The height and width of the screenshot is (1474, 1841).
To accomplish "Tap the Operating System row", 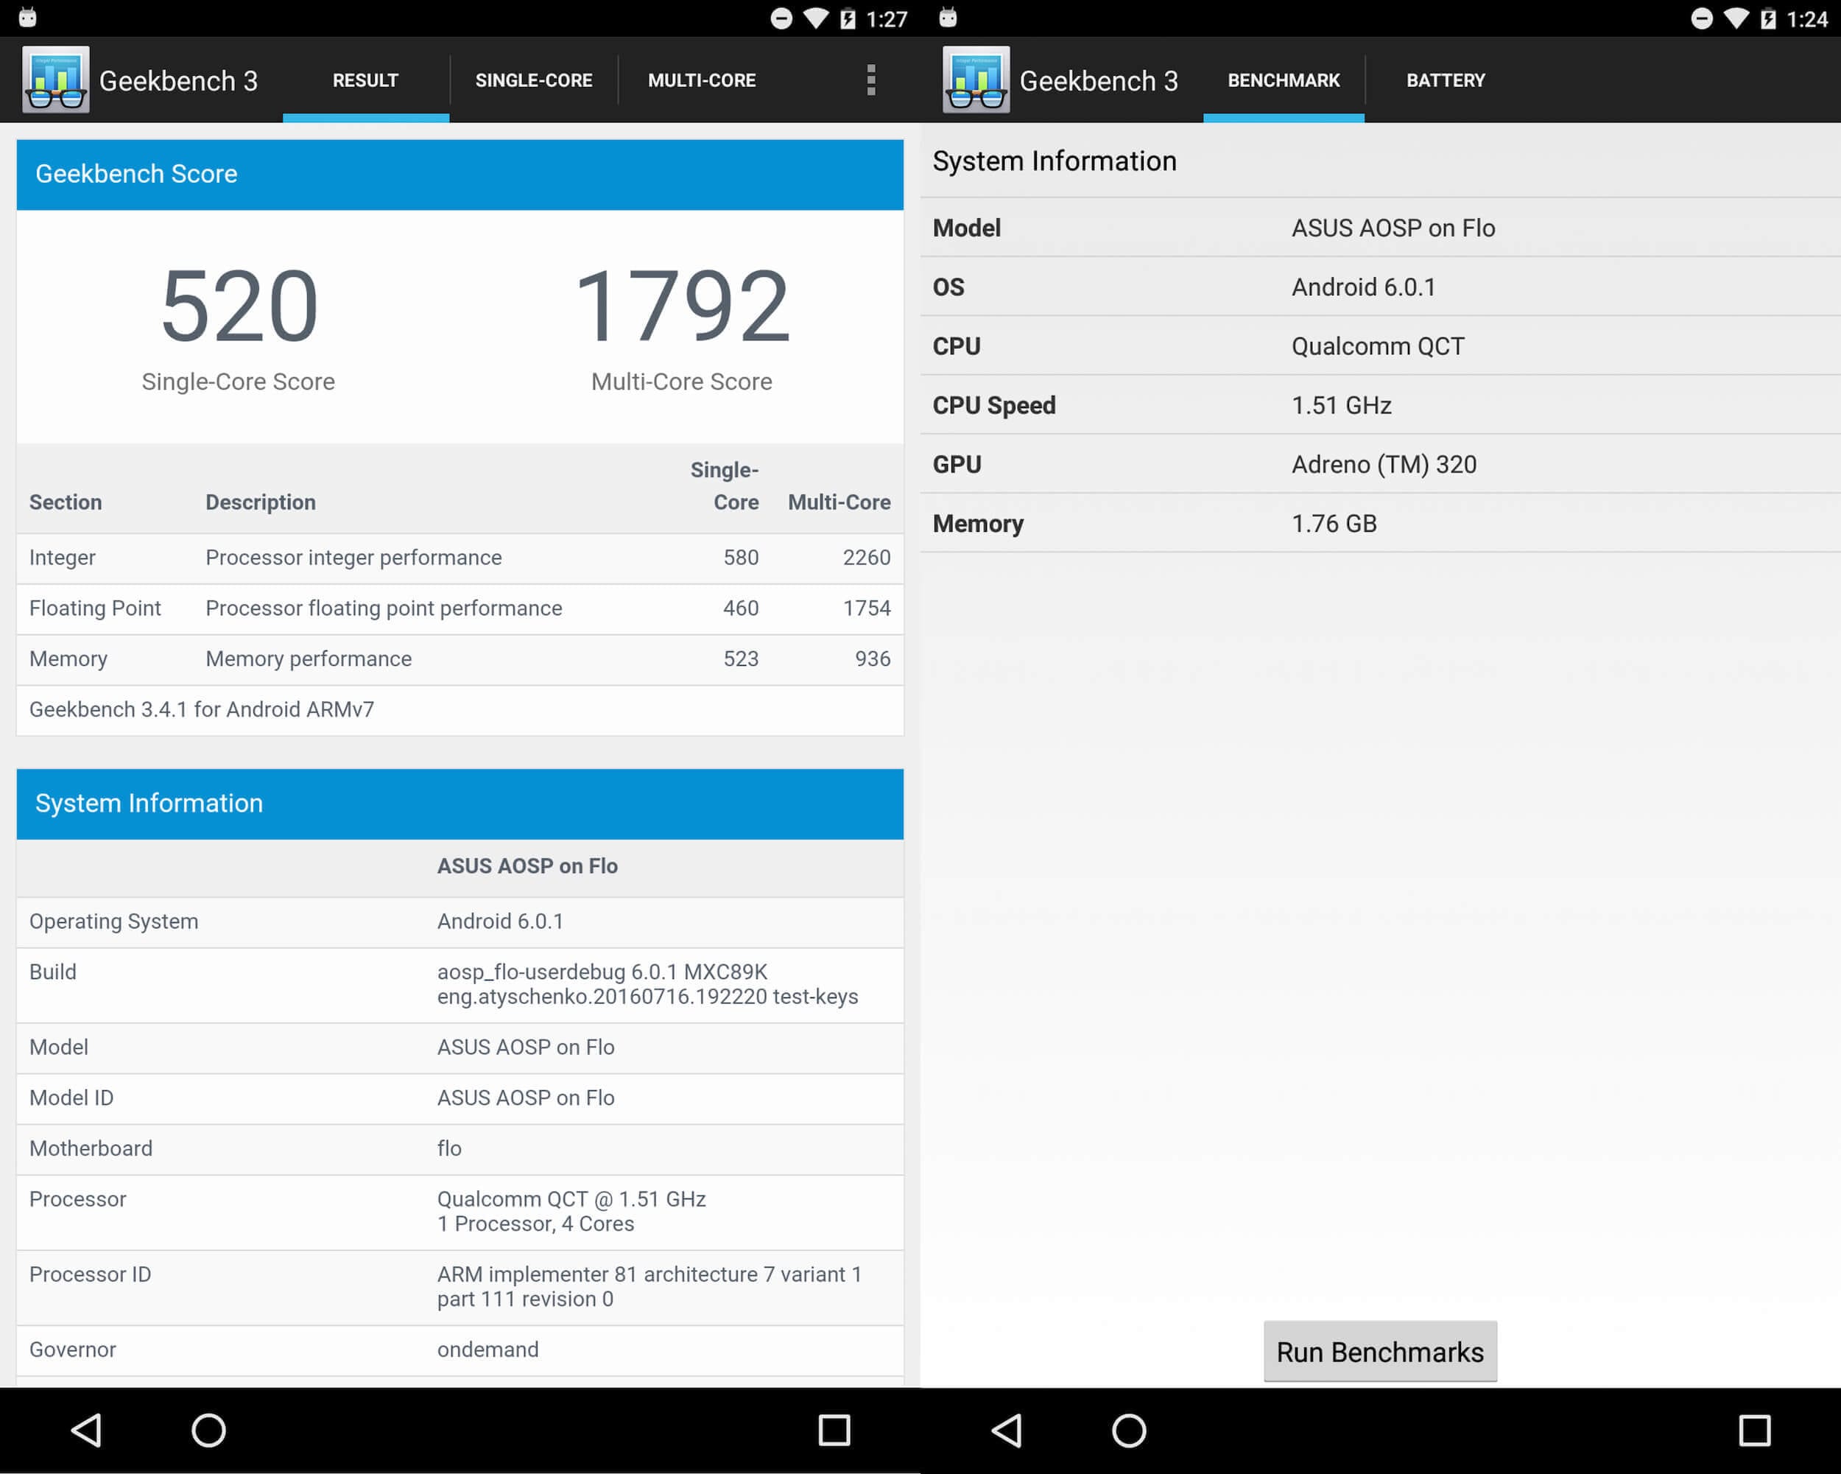I will point(460,922).
